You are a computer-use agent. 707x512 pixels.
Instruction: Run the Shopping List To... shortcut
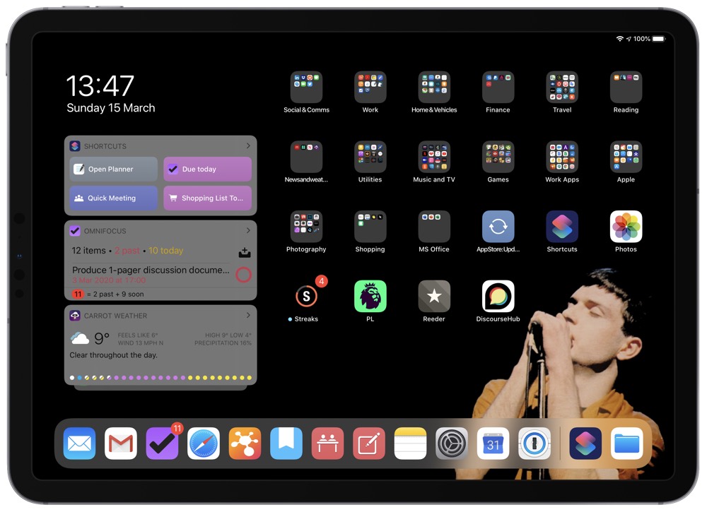point(207,198)
